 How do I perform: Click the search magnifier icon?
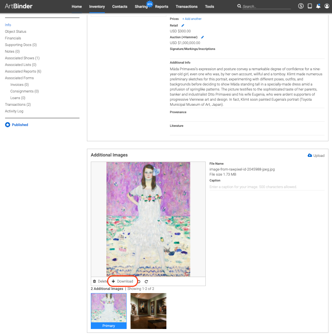click(239, 6)
